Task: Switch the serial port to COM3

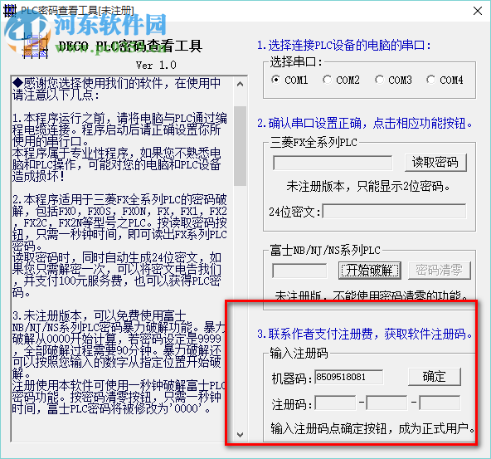Action: (x=393, y=80)
